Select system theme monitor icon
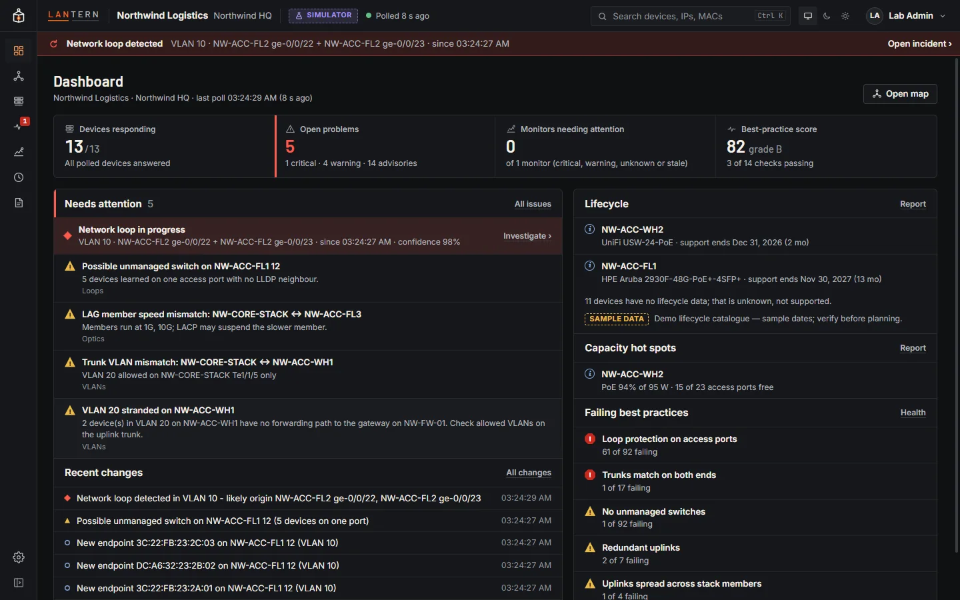Image resolution: width=960 pixels, height=600 pixels. pos(808,16)
